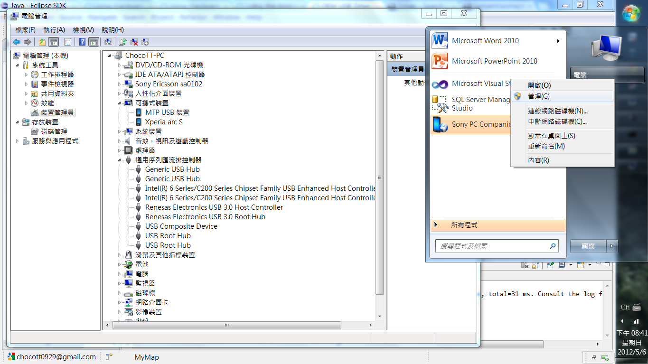Expand the 網路介面卡 device category
The image size is (648, 364).
click(x=120, y=302)
